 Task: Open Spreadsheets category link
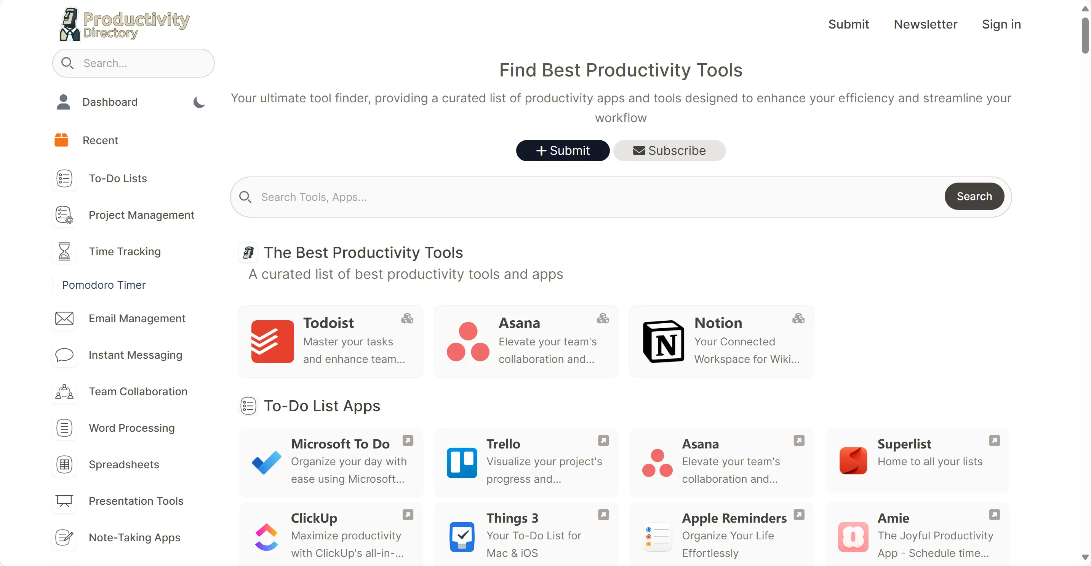124,464
